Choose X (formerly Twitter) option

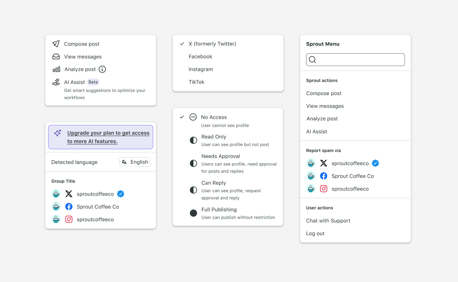click(x=228, y=44)
